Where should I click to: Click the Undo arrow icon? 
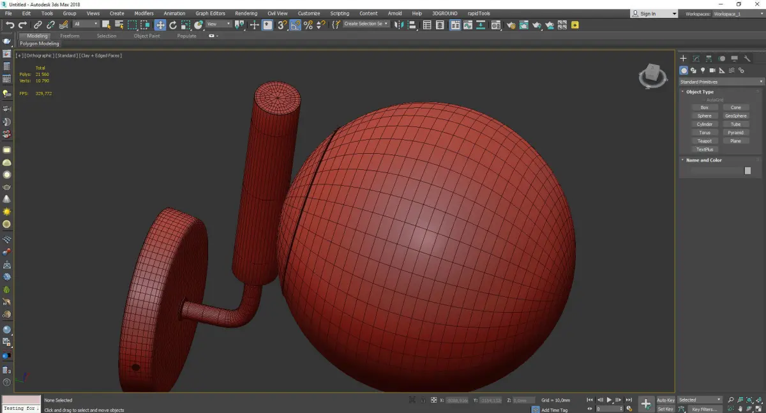10,25
